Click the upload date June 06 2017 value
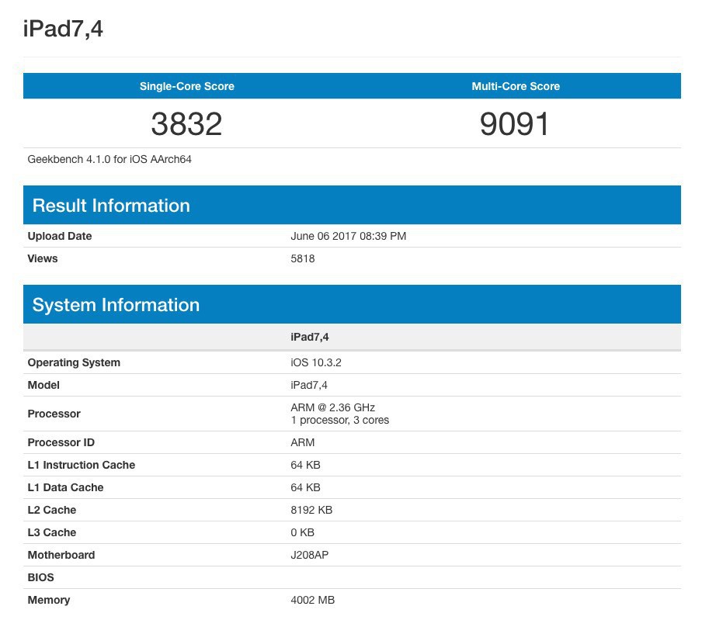The height and width of the screenshot is (620, 709). [348, 236]
